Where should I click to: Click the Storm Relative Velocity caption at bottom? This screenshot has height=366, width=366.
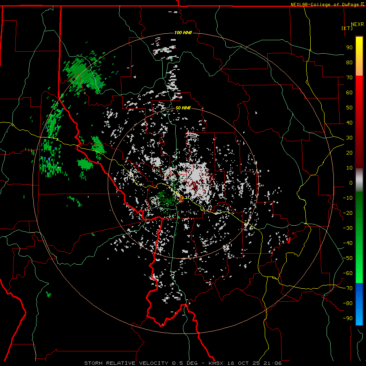pos(183,363)
